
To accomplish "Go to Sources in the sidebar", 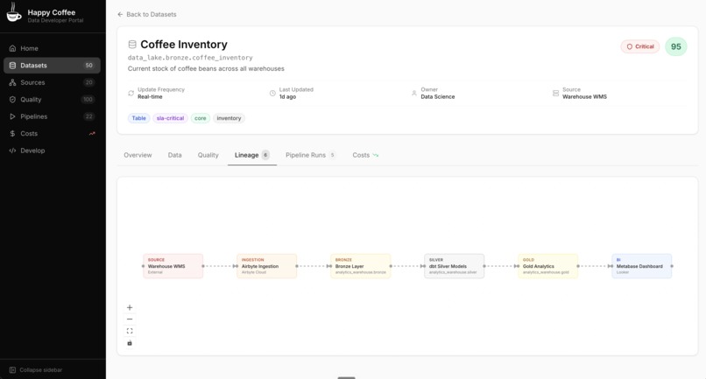I will click(x=52, y=82).
